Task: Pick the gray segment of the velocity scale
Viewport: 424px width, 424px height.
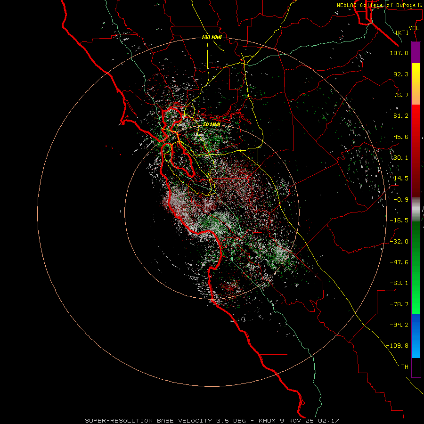Action: (416, 209)
